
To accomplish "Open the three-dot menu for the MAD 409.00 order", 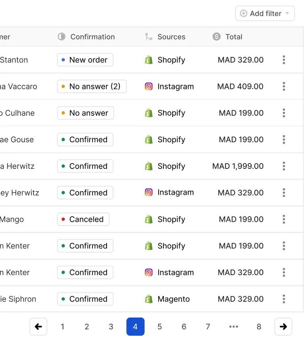I will click(284, 86).
